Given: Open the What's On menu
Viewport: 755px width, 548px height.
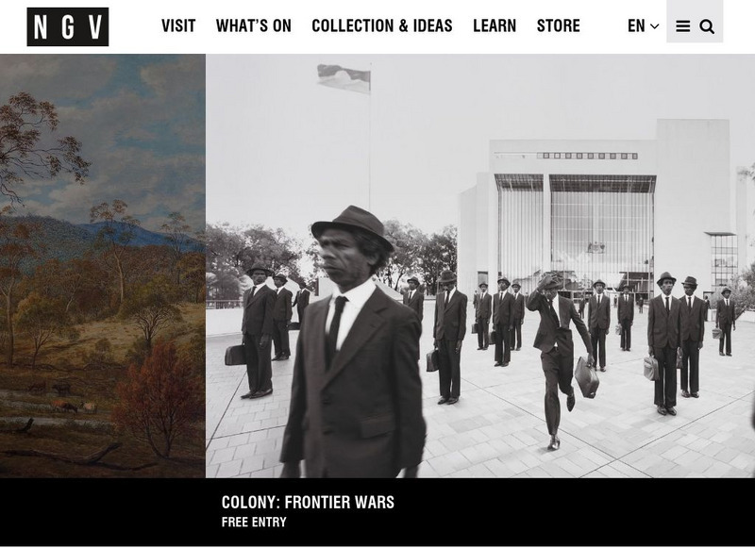Looking at the screenshot, I should tap(254, 26).
